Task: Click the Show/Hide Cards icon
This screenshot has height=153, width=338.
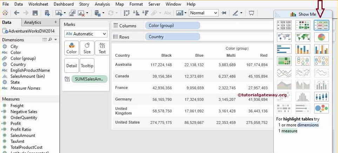Action: tap(180, 13)
